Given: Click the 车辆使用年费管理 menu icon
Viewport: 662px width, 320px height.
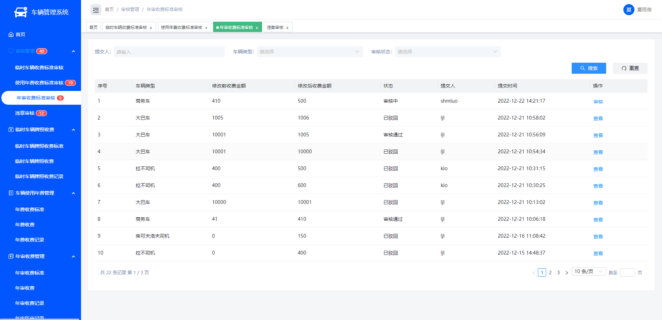Looking at the screenshot, I should [x=11, y=193].
